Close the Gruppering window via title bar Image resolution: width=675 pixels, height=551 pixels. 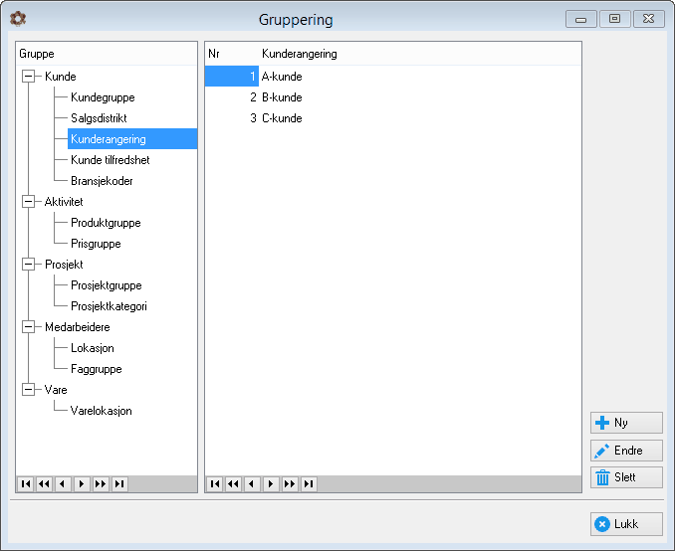pos(648,19)
